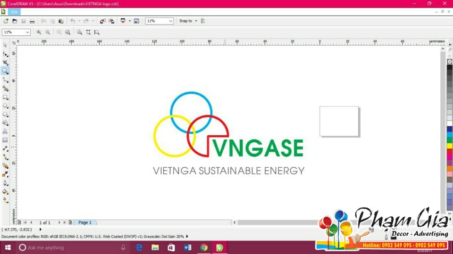Click the no-fill X swatch in palette
The image size is (453, 254).
coord(450,61)
